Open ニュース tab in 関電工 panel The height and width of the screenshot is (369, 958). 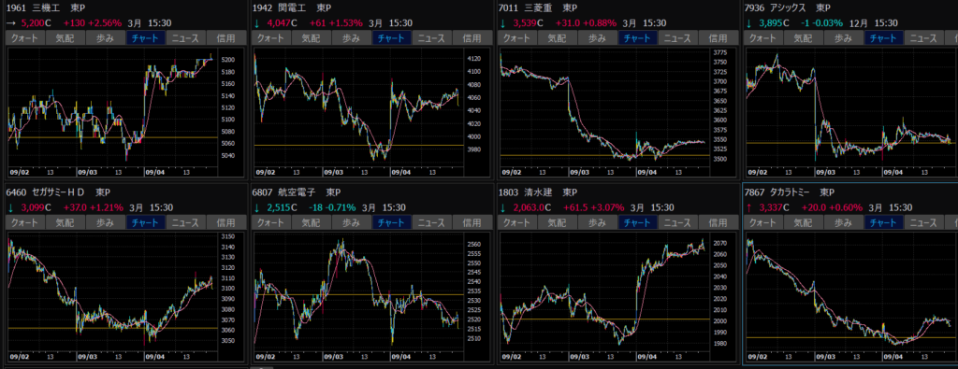[432, 37]
